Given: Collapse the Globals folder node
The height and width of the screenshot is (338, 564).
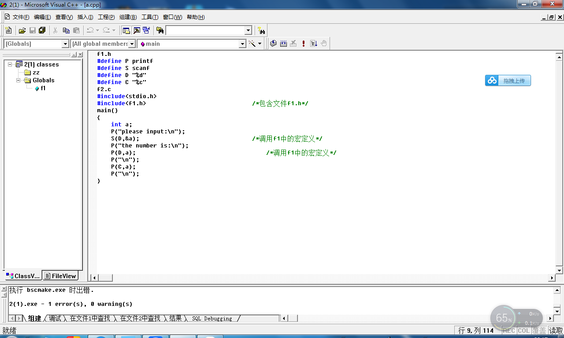Looking at the screenshot, I should [19, 80].
